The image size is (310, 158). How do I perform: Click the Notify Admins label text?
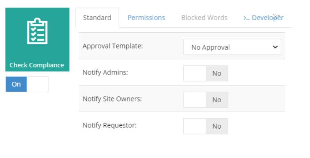[105, 73]
